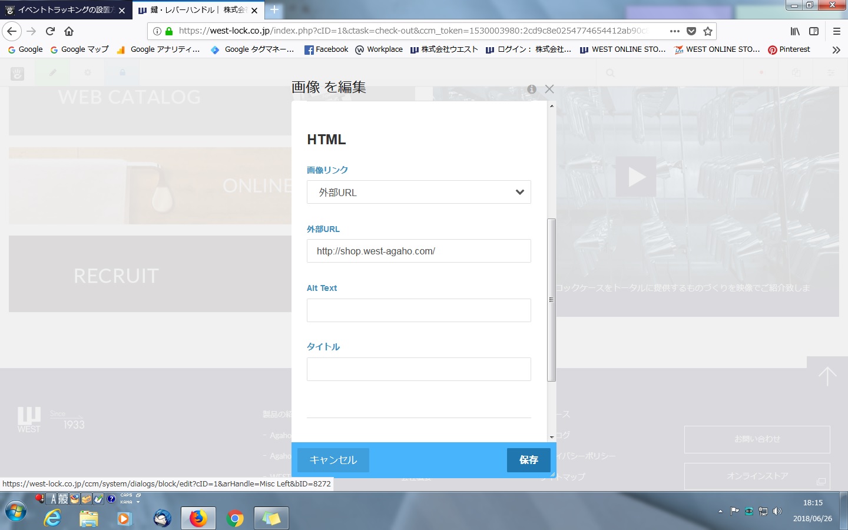The width and height of the screenshot is (848, 530).
Task: Open the Pinterest bookmark
Action: tap(789, 49)
